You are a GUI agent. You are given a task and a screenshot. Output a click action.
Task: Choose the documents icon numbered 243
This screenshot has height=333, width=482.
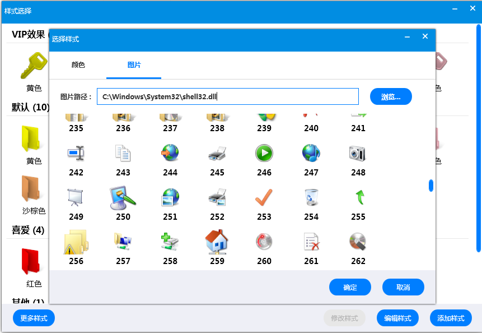tap(123, 153)
